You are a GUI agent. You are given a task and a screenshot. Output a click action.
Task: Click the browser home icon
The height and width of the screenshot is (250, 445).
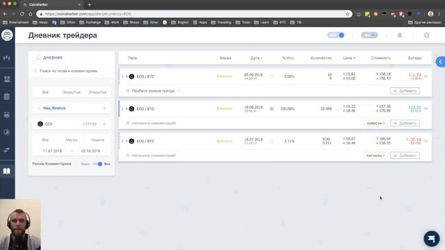pos(31,14)
